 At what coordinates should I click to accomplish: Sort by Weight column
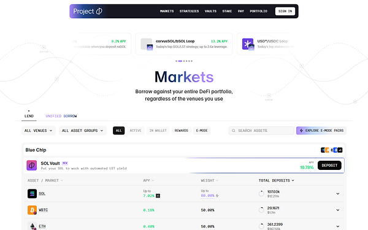click(x=210, y=180)
